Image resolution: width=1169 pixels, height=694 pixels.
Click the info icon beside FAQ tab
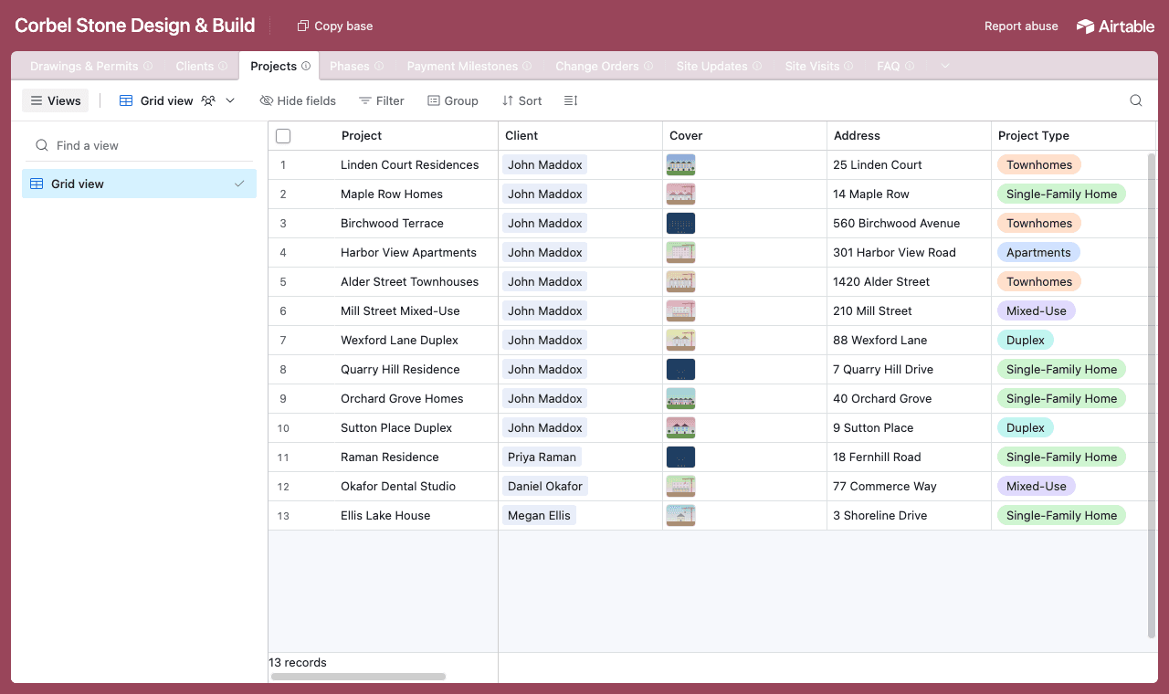click(x=909, y=66)
